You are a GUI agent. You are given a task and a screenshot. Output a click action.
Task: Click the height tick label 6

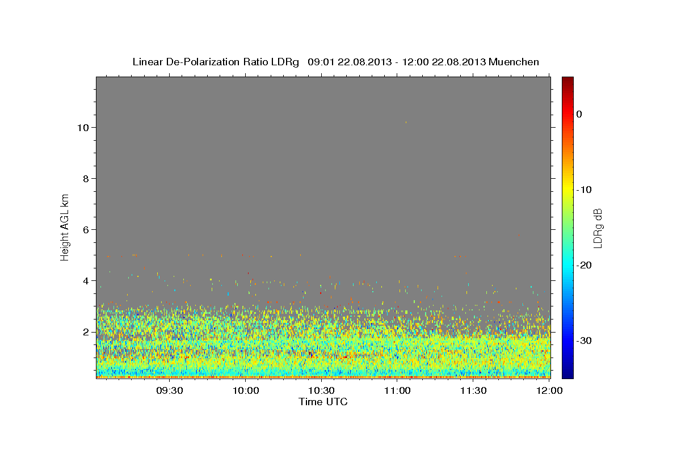86,230
